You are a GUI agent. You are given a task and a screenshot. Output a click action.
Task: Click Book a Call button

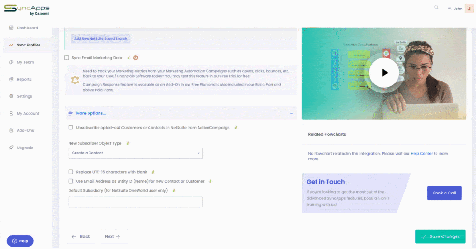(x=445, y=193)
